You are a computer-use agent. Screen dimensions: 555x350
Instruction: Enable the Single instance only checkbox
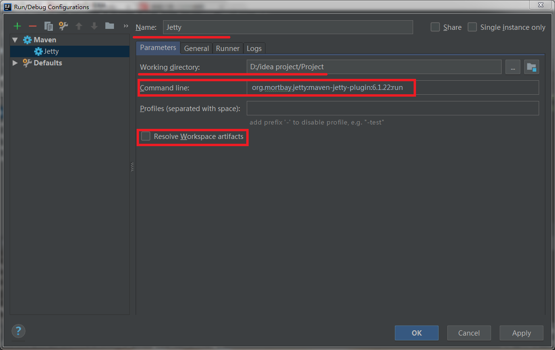pyautogui.click(x=472, y=27)
